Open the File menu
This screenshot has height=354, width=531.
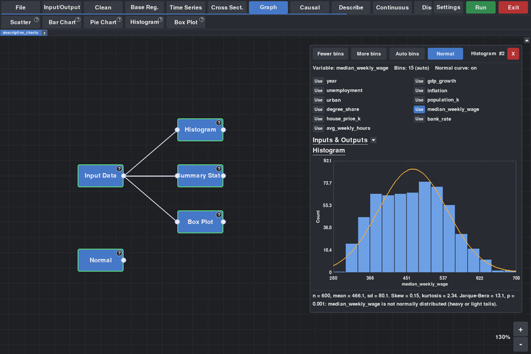point(20,7)
